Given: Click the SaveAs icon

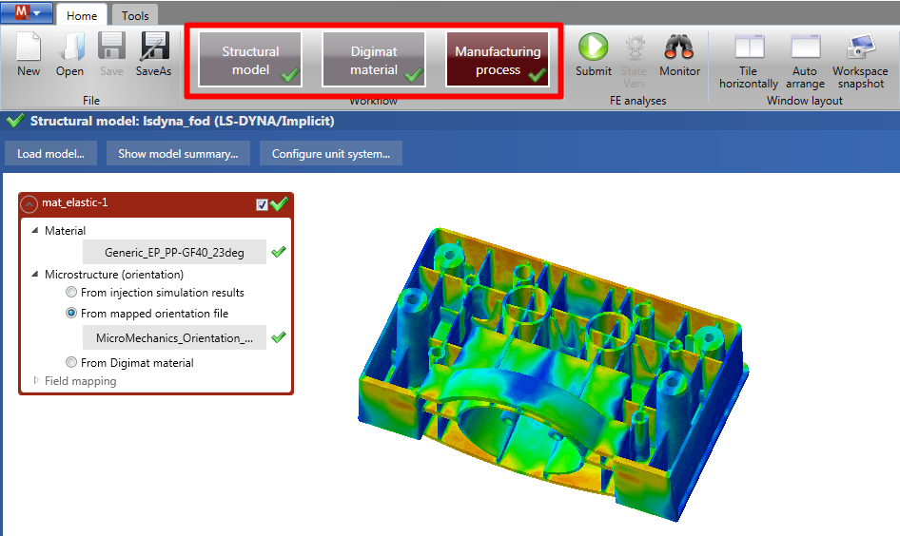Looking at the screenshot, I should click(x=154, y=47).
